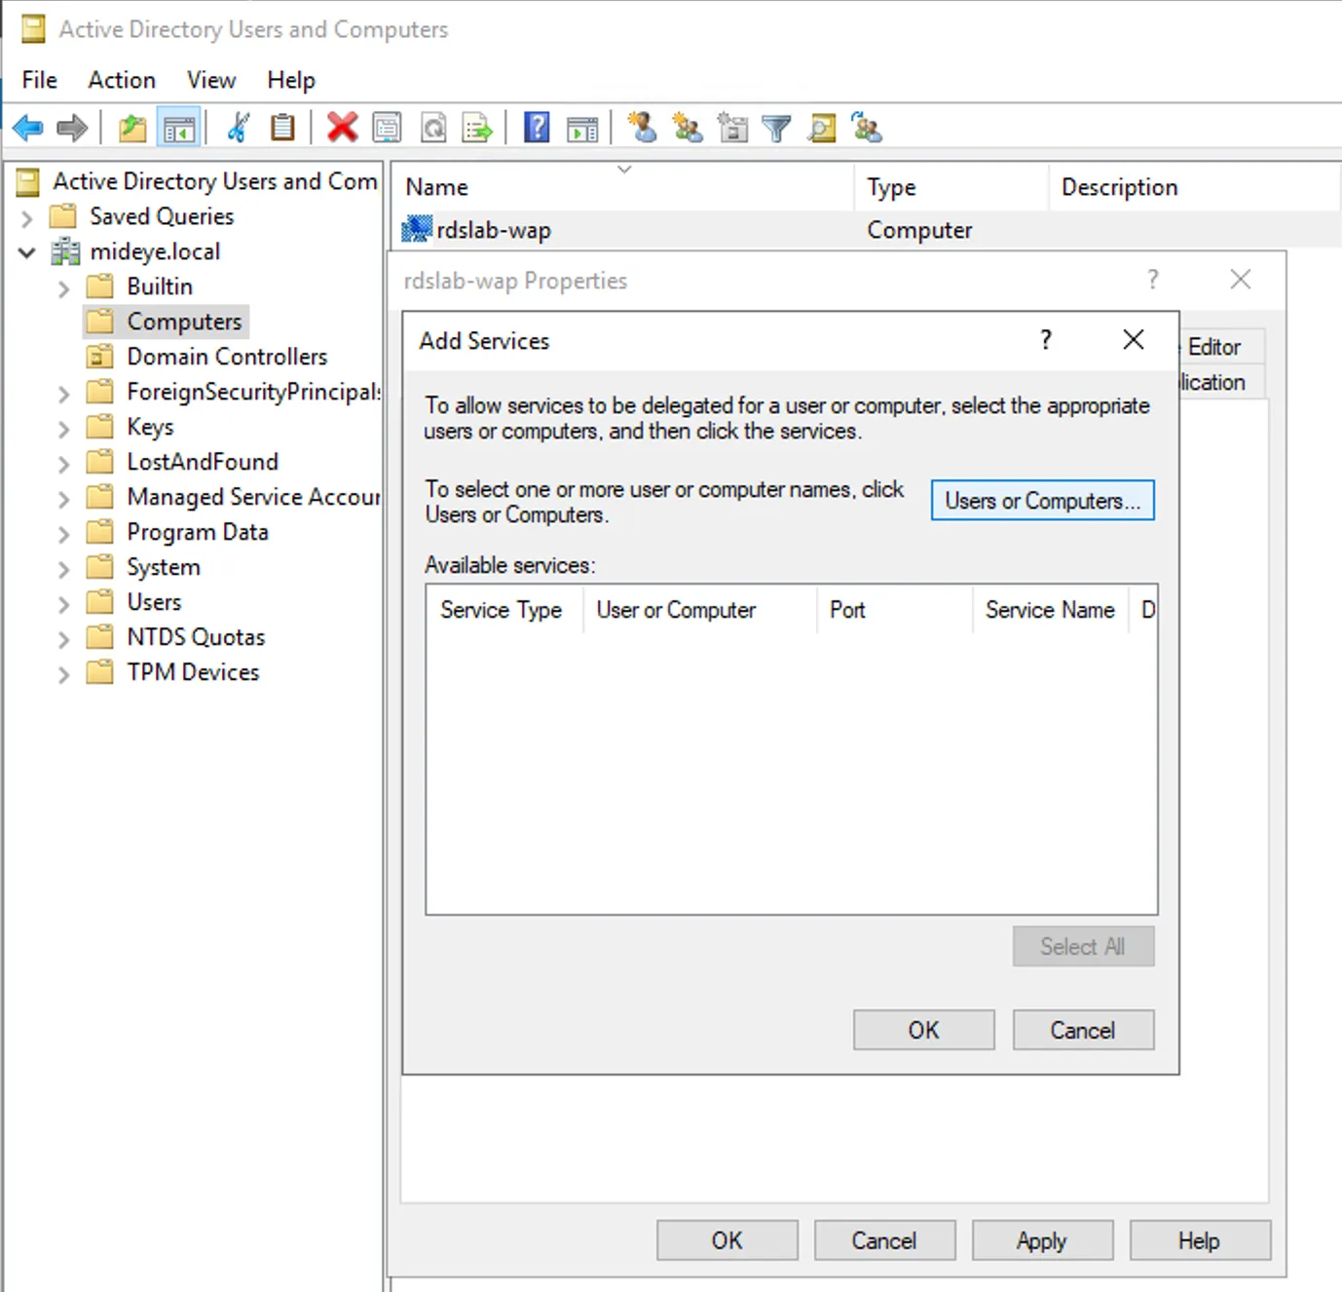Open filter options via the Filter icon

point(776,127)
